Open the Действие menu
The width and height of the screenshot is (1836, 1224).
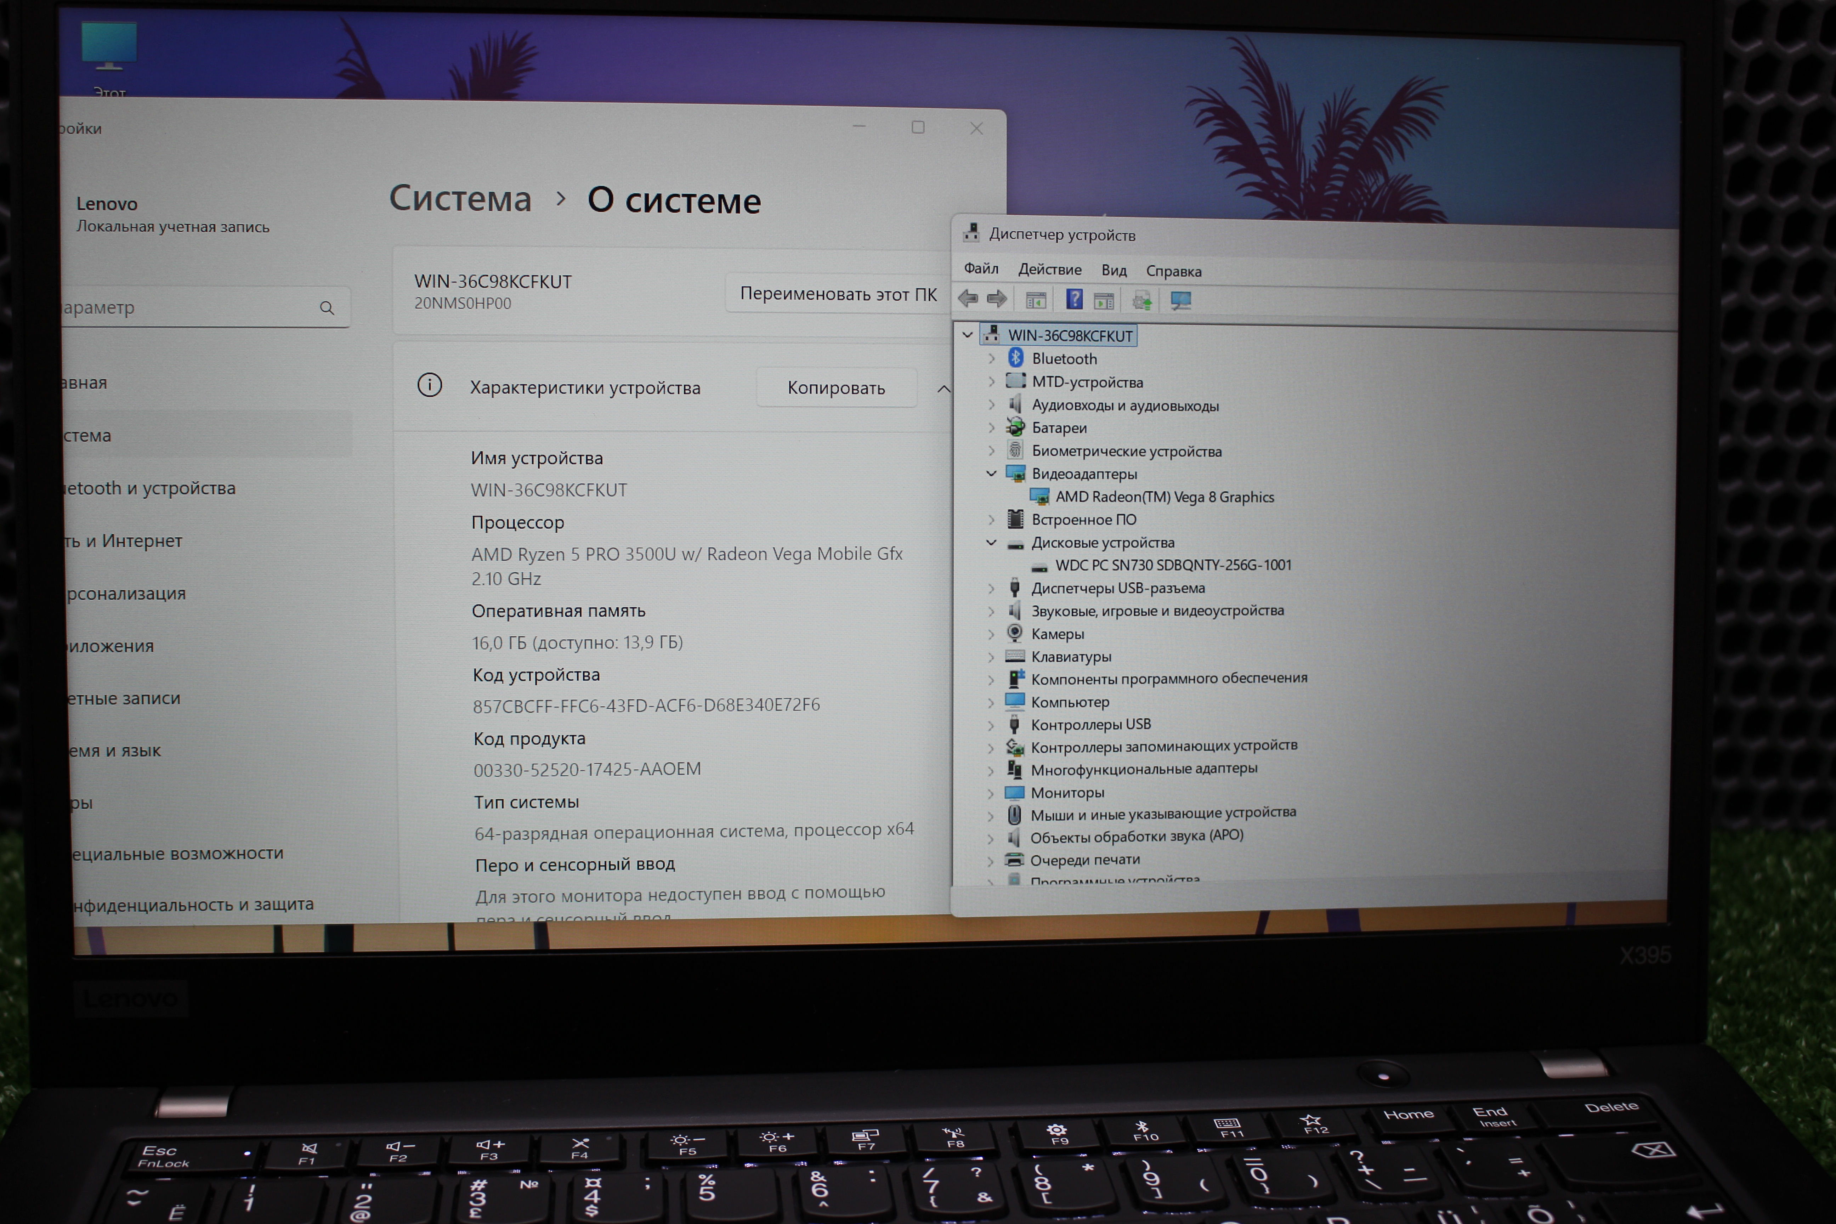(1049, 270)
